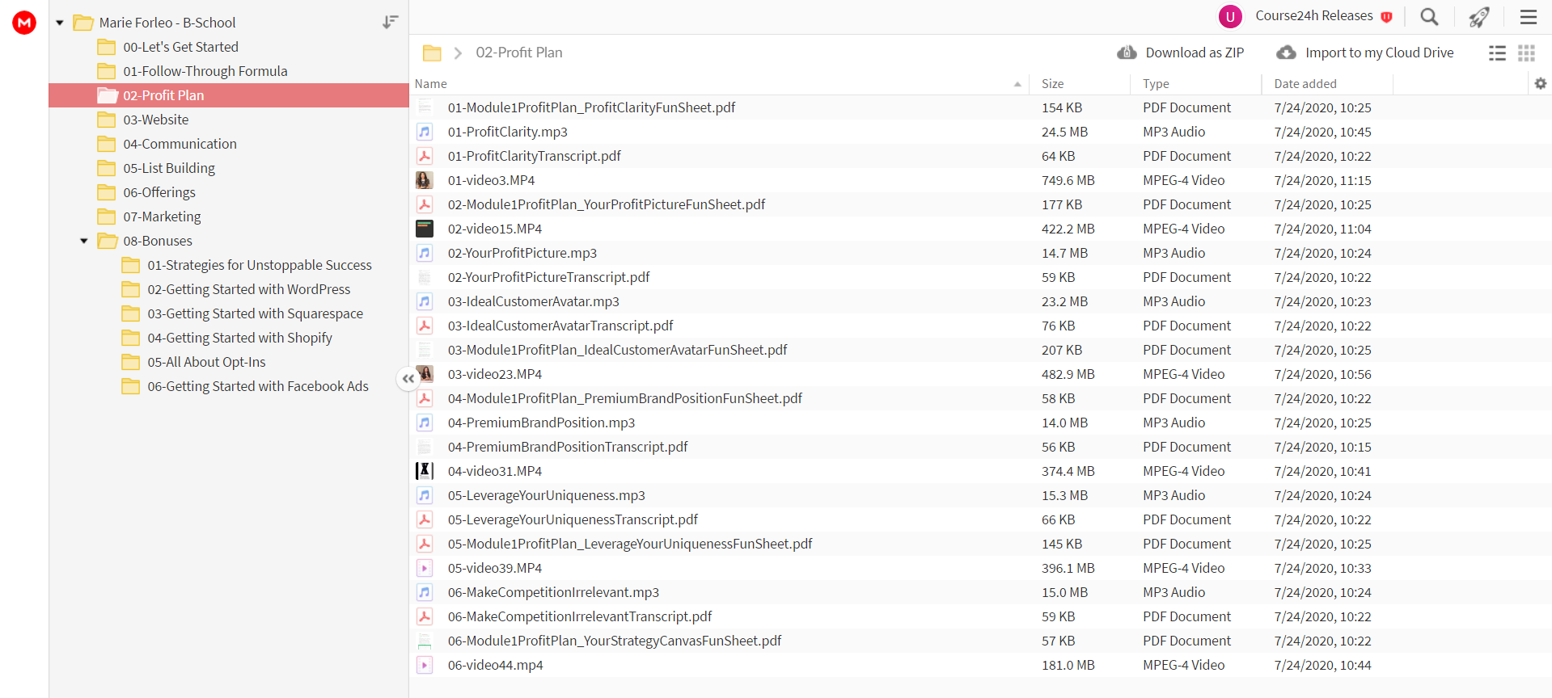Click the thumbnail of 04-video31.MP4
This screenshot has width=1552, height=698.
(x=425, y=471)
